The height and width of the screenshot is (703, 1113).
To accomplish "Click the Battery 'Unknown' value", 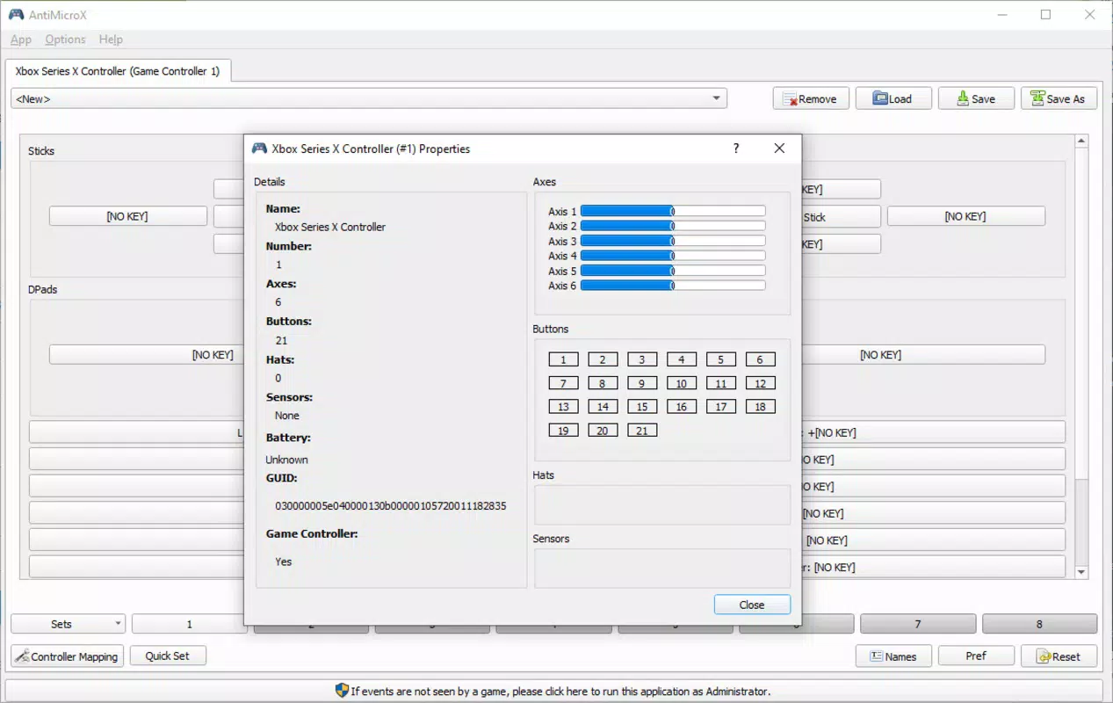I will (x=287, y=460).
